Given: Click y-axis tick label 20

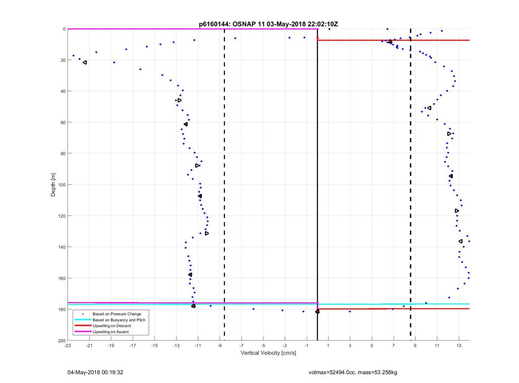Looking at the screenshot, I should (63, 60).
